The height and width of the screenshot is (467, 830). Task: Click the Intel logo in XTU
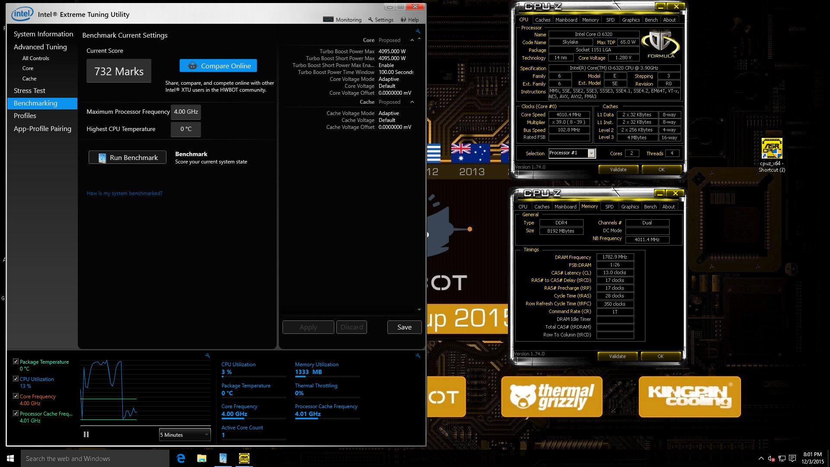[x=22, y=14]
